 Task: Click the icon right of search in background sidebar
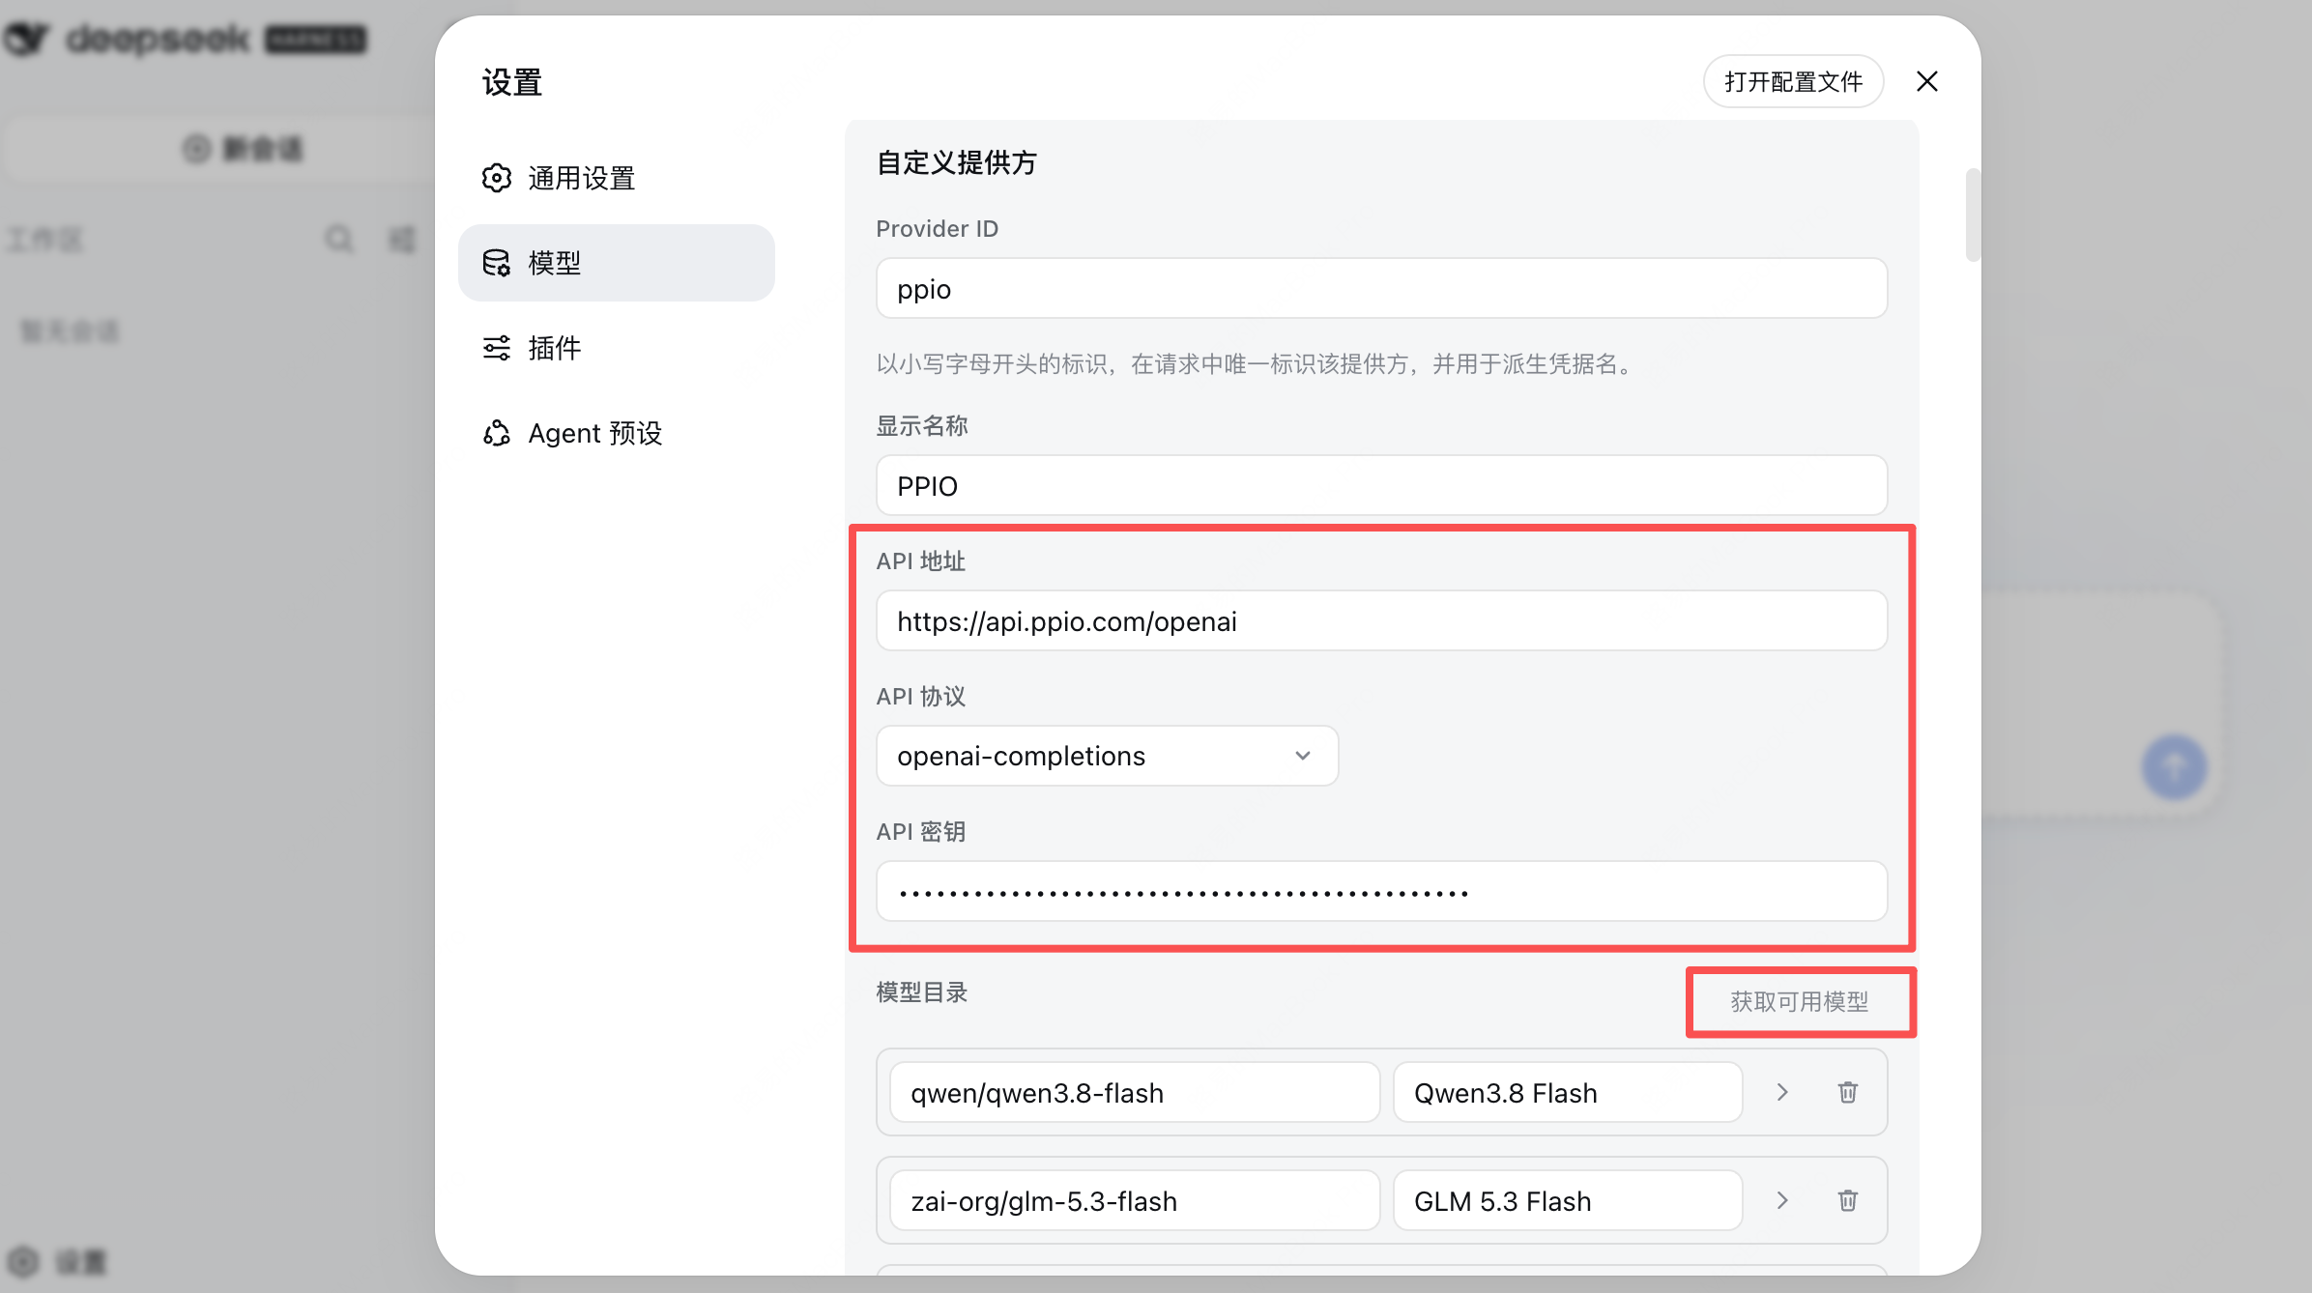tap(402, 239)
